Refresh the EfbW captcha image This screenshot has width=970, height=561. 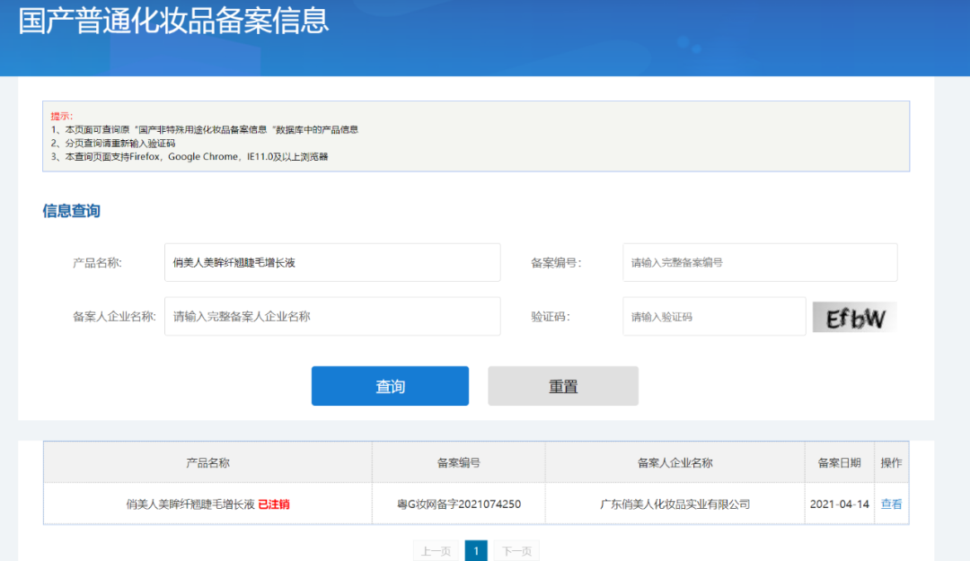[854, 318]
